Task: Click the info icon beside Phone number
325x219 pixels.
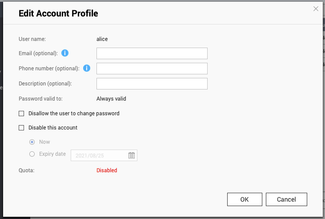Action: (x=87, y=69)
